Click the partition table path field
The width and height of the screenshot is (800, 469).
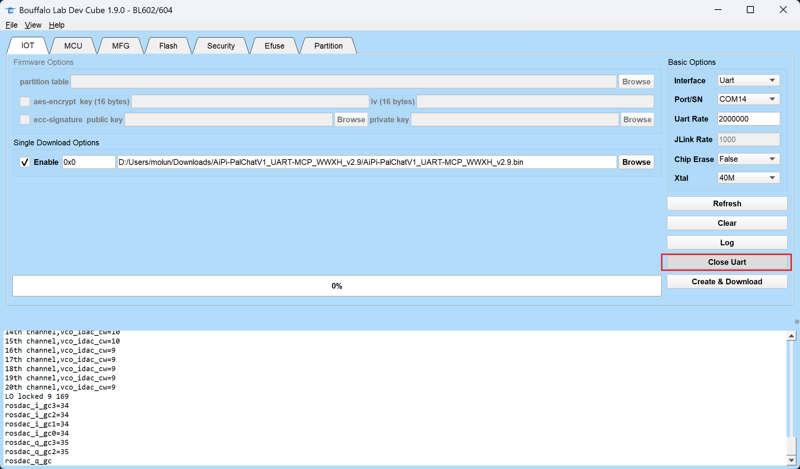(x=343, y=82)
